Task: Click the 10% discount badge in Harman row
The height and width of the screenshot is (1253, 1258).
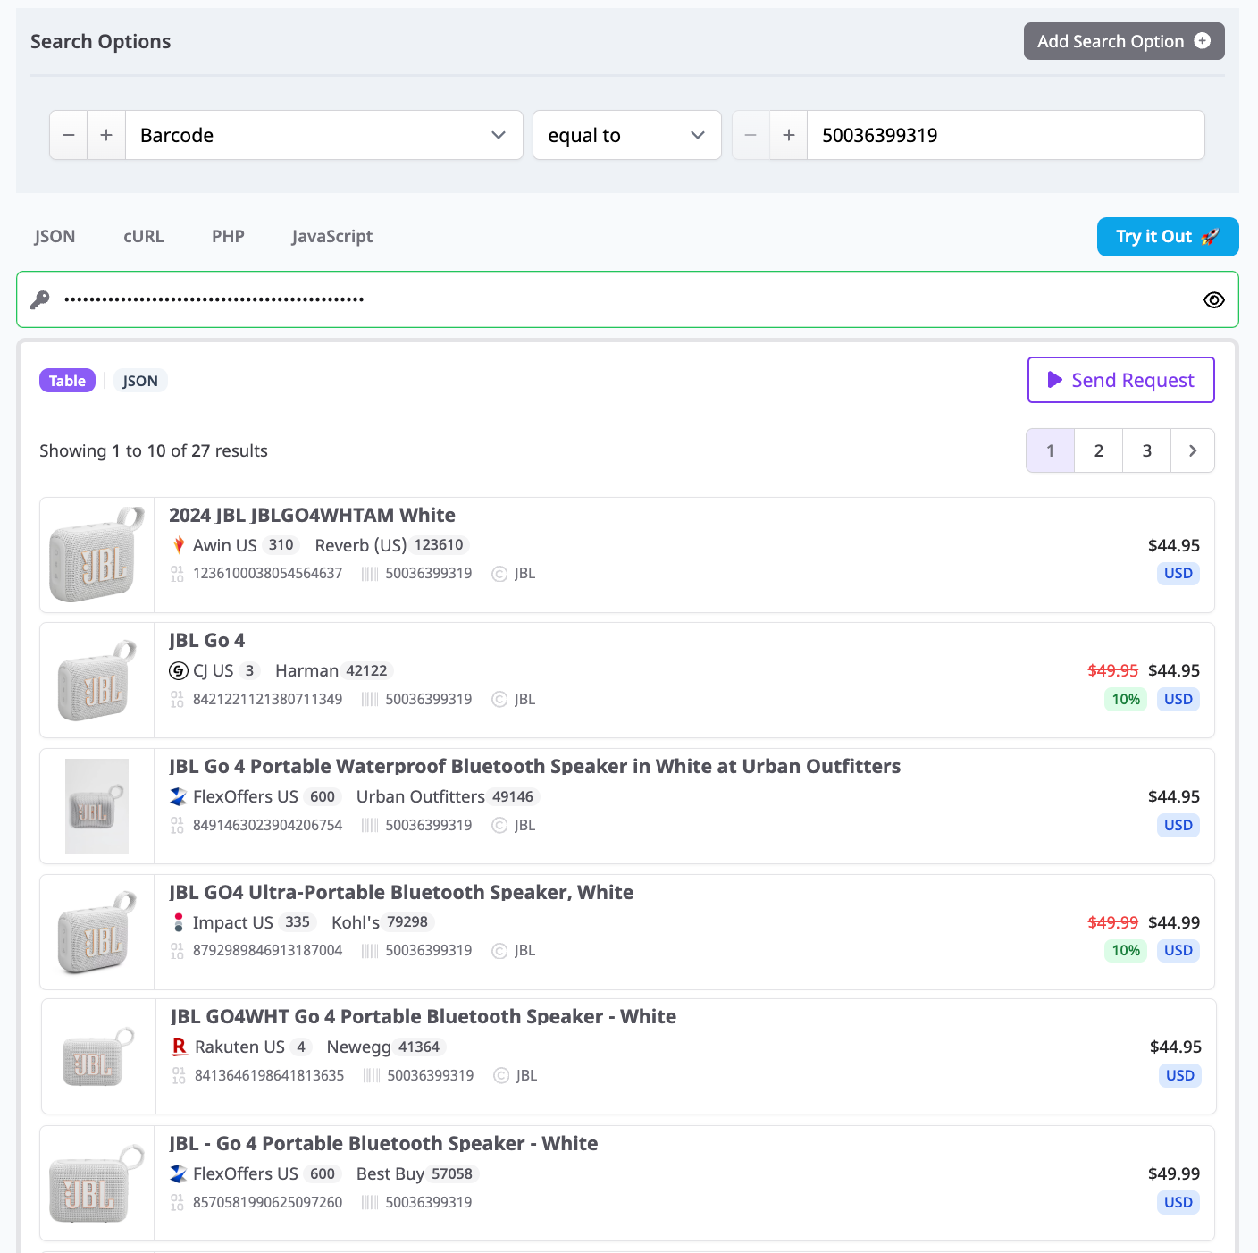Action: click(x=1126, y=699)
